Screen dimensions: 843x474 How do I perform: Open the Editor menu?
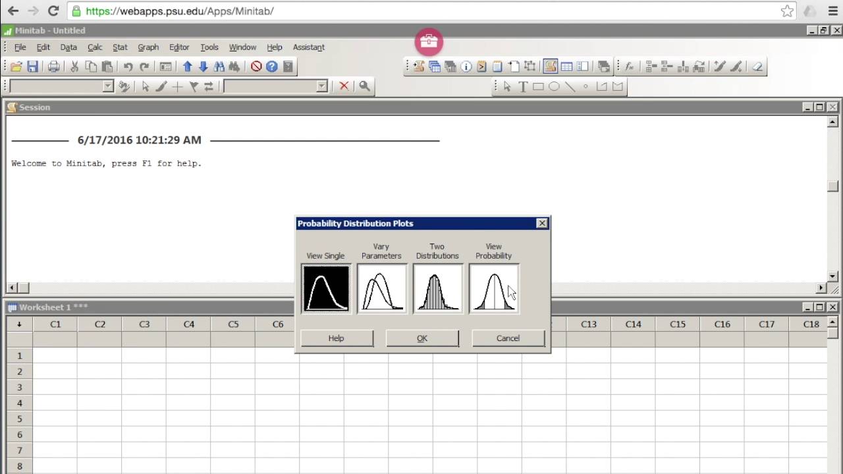click(179, 47)
